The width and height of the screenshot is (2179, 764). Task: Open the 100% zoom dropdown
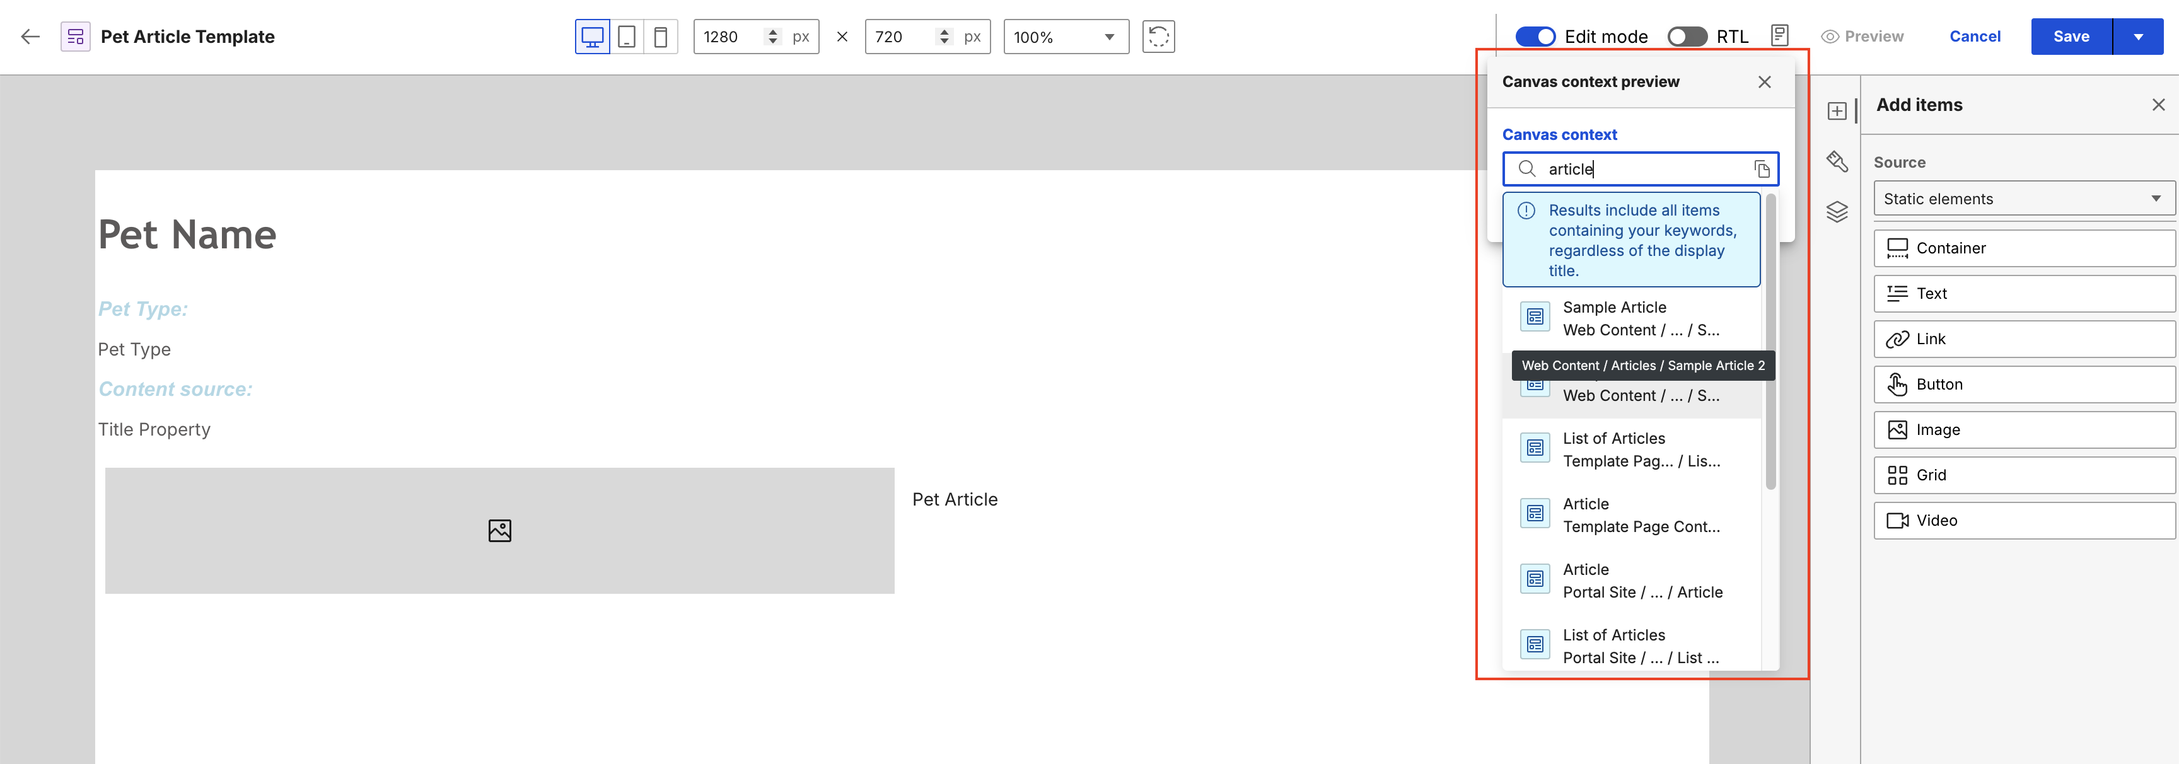point(1066,37)
